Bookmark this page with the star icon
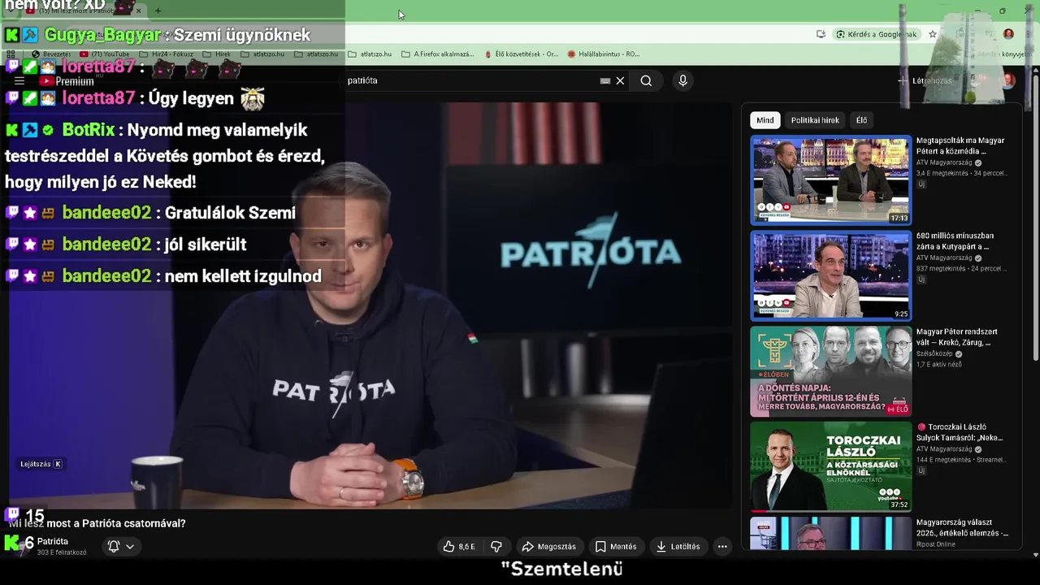The width and height of the screenshot is (1040, 585). pyautogui.click(x=933, y=34)
